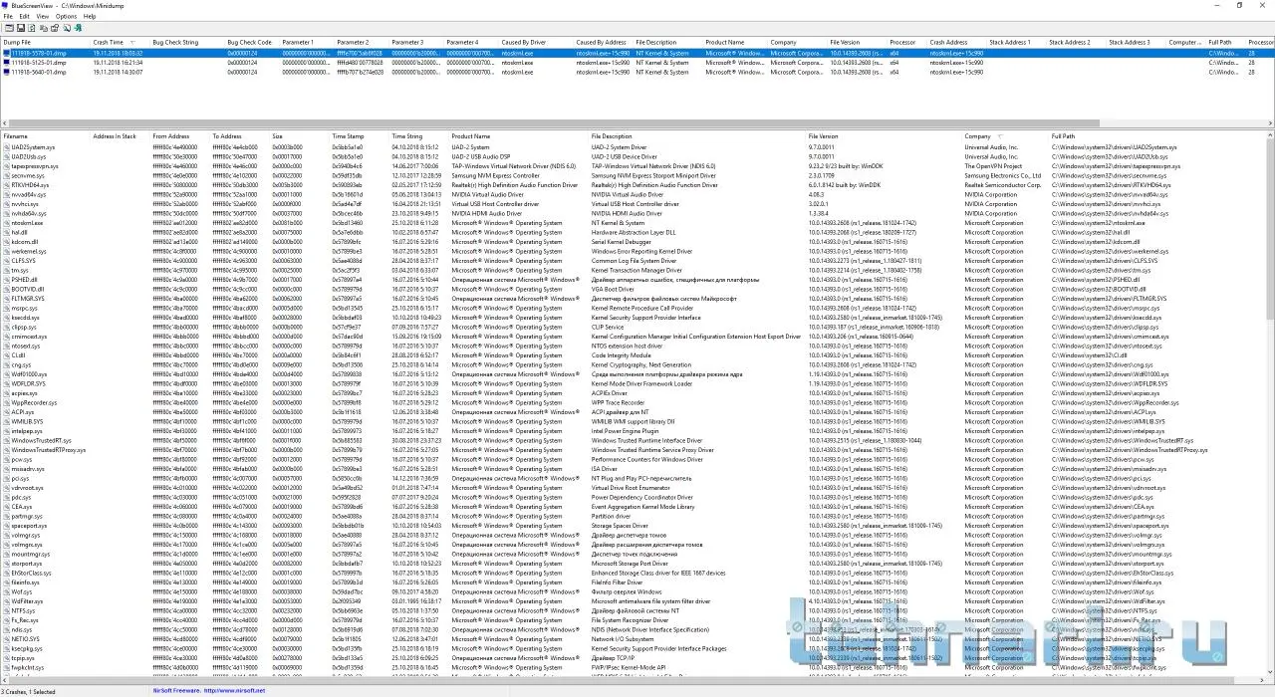The height and width of the screenshot is (697, 1275).
Task: Click the file icon next to kdcom.dll
Action: (6, 242)
